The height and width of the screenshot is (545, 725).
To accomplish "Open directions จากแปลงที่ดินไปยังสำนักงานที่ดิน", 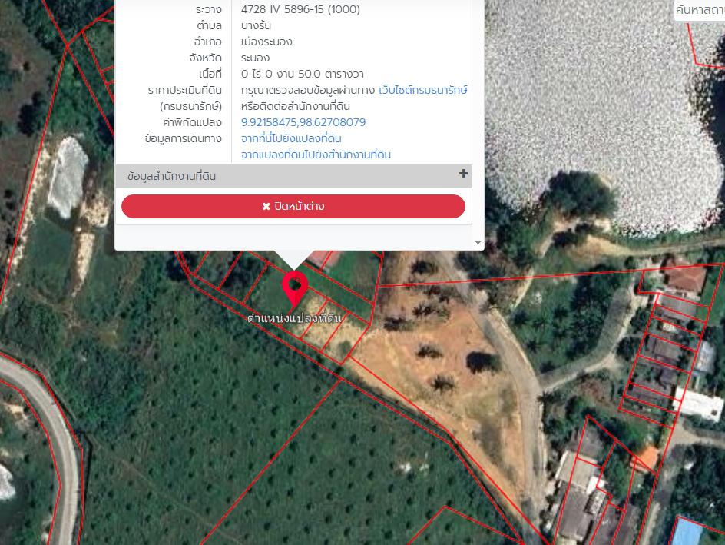I will [316, 155].
